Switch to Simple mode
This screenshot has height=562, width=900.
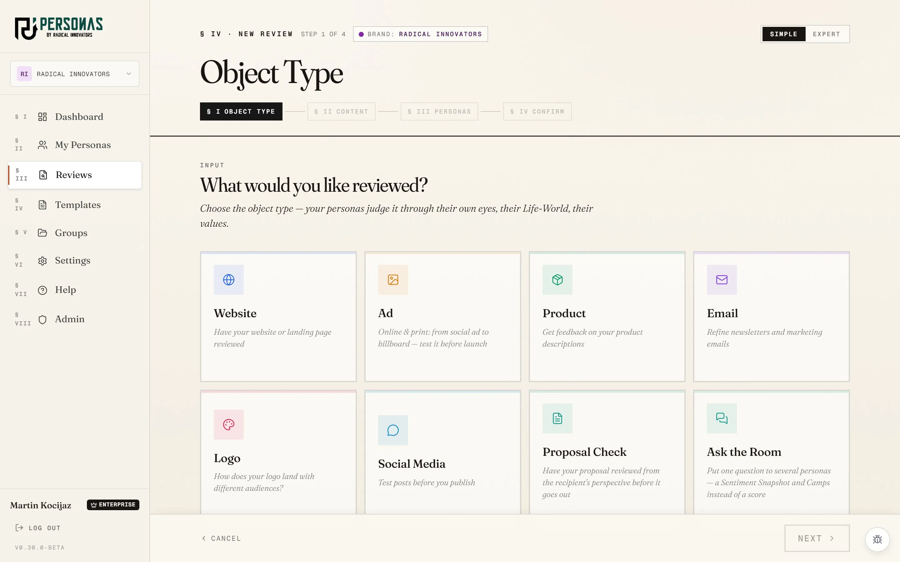coord(784,34)
